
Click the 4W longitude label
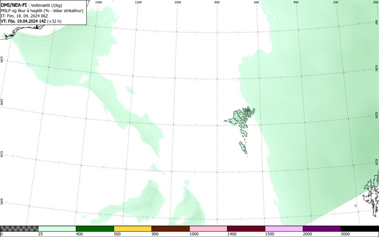tap(296, 2)
